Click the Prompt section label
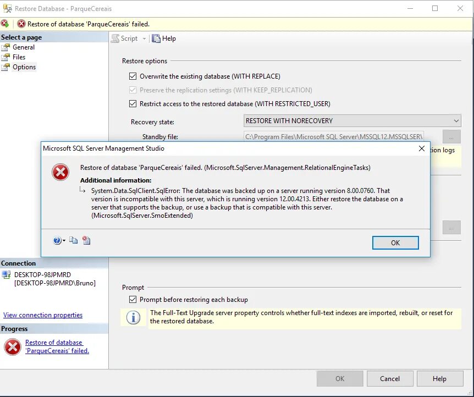This screenshot has width=474, height=397. tap(133, 288)
